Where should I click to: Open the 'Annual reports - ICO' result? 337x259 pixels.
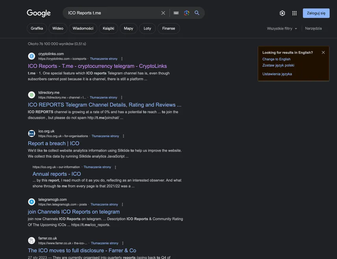coord(57,174)
